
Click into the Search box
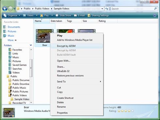pyautogui.click(x=132, y=9)
